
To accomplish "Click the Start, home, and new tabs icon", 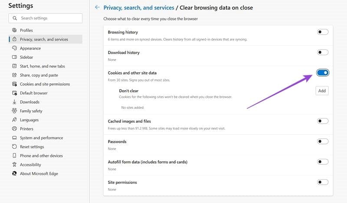I will click(x=14, y=66).
